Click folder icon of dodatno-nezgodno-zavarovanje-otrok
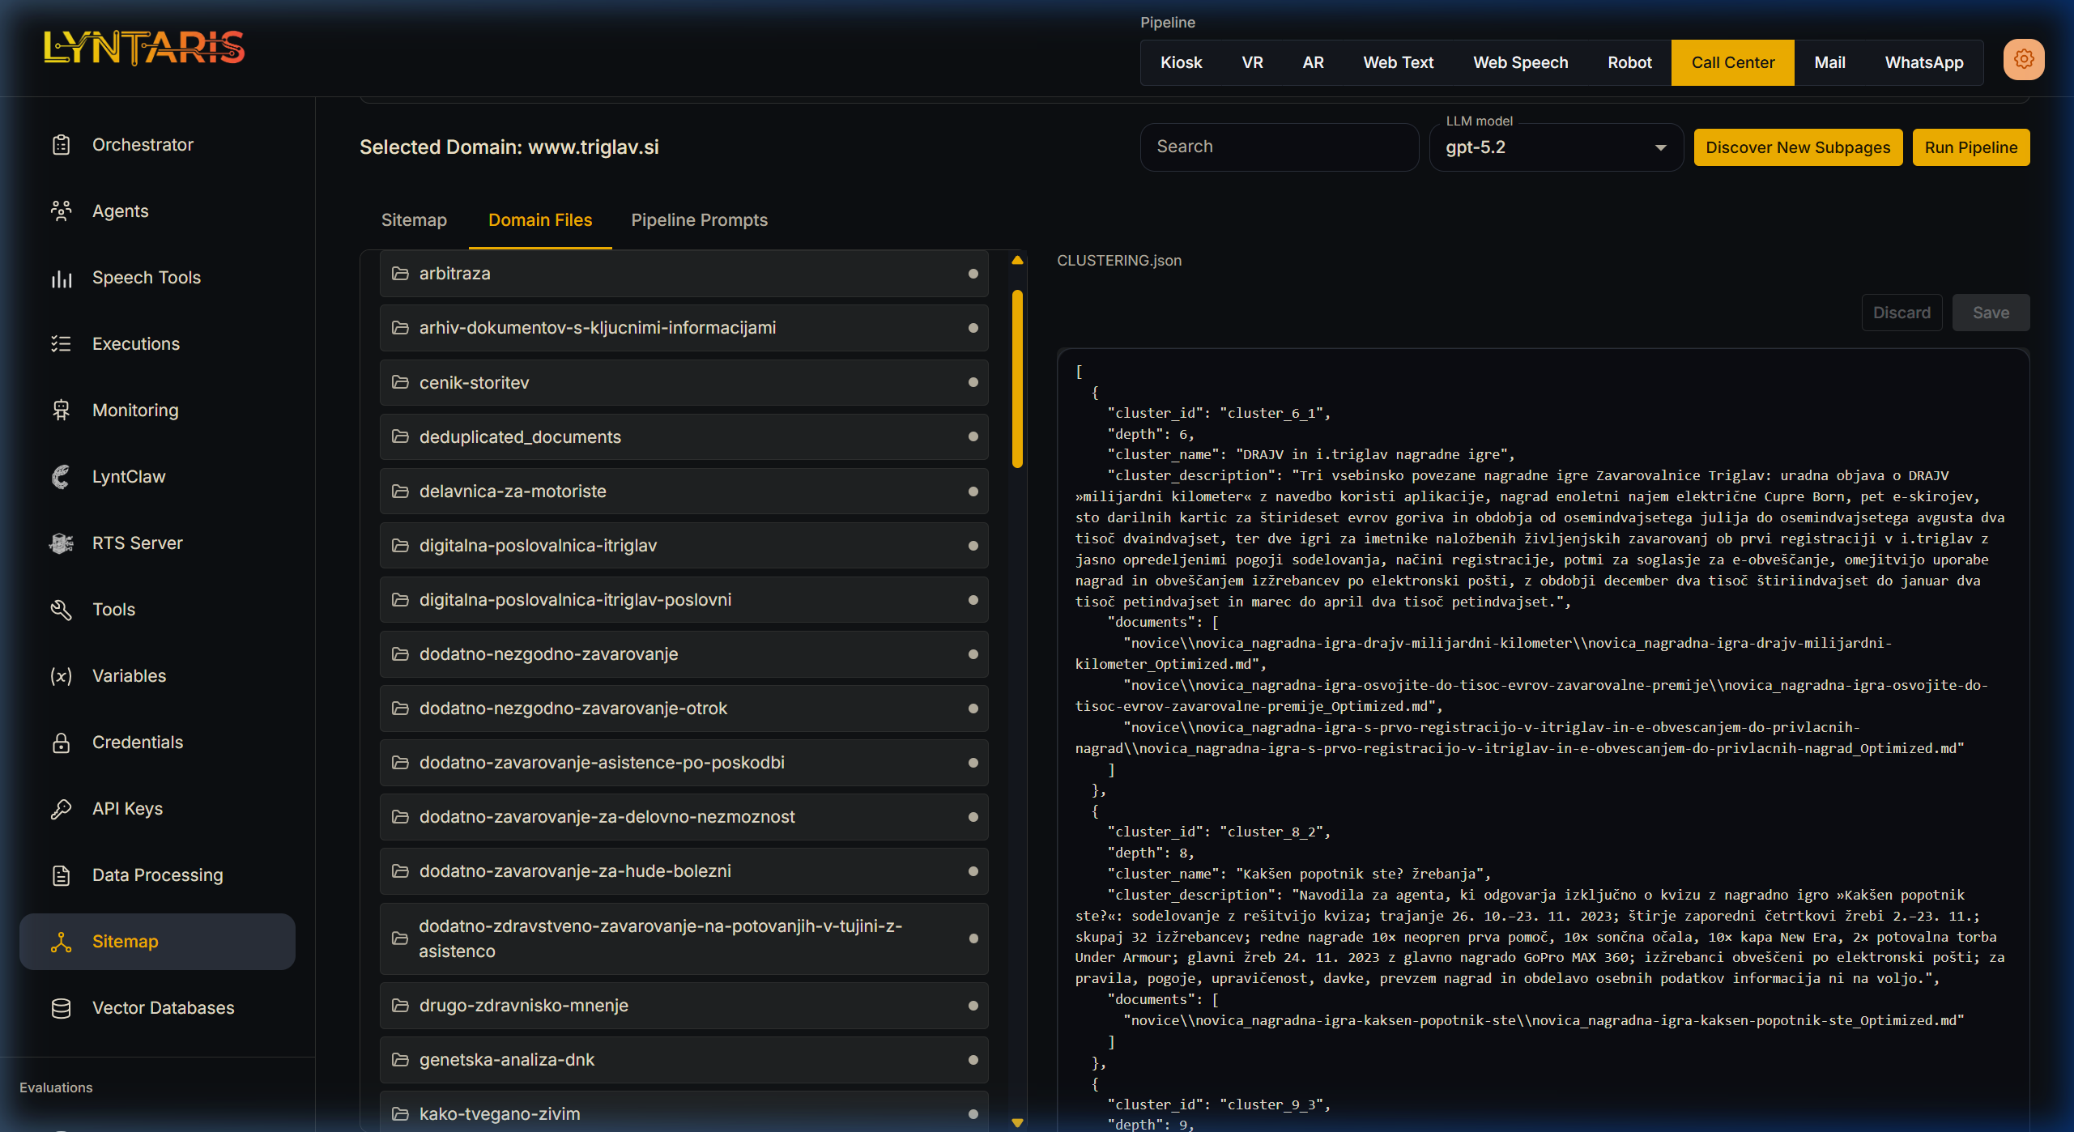 click(x=400, y=709)
